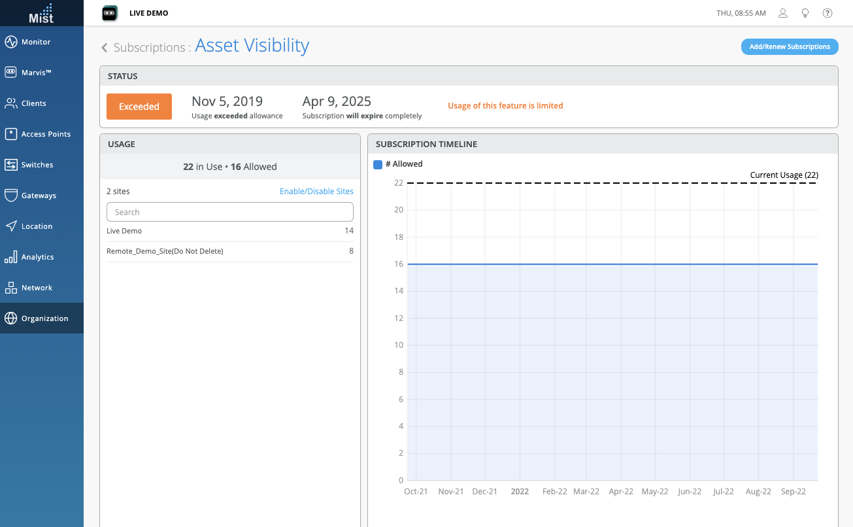Click the Switches icon in sidebar
The height and width of the screenshot is (527, 853).
click(10, 165)
